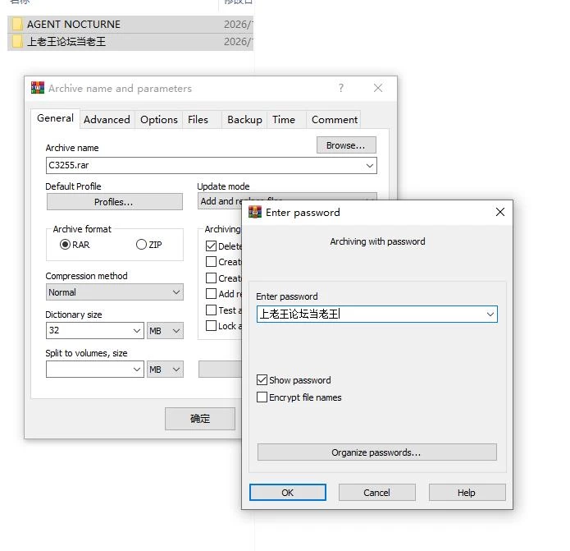
Task: Click the Browse... button
Action: tap(346, 145)
